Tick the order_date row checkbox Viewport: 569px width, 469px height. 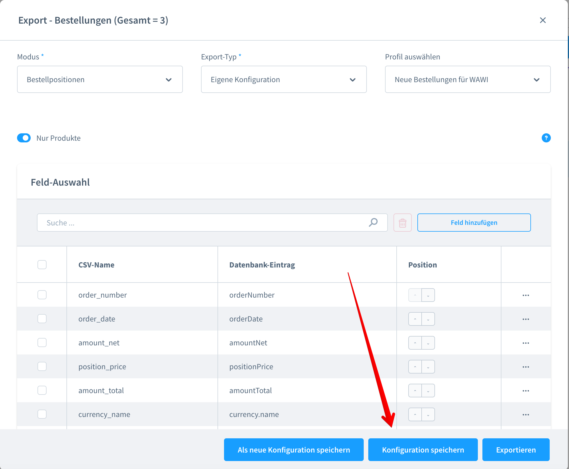tap(42, 319)
